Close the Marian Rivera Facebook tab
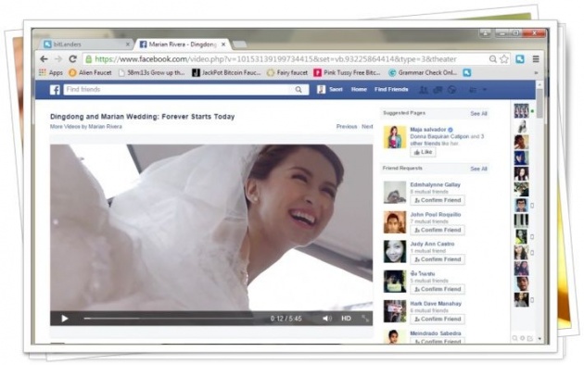Image resolution: width=584 pixels, height=365 pixels. coord(223,44)
